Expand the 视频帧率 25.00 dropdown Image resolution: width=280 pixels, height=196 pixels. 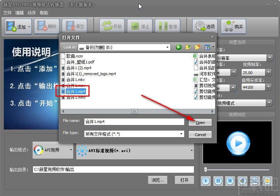268,72
